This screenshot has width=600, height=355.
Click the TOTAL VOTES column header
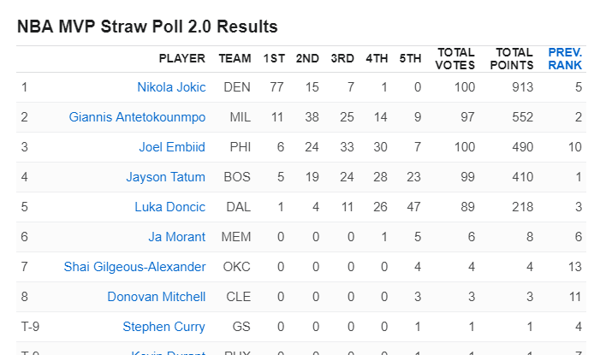[455, 58]
